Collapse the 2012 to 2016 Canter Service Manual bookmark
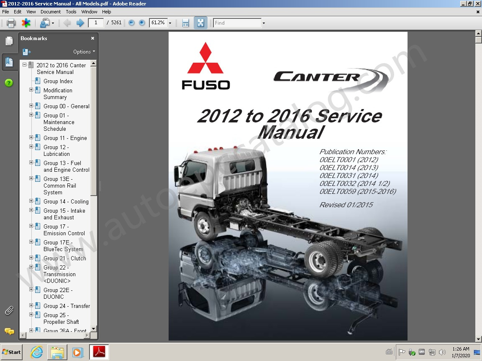Screen dimensions: 482x361 coord(24,65)
